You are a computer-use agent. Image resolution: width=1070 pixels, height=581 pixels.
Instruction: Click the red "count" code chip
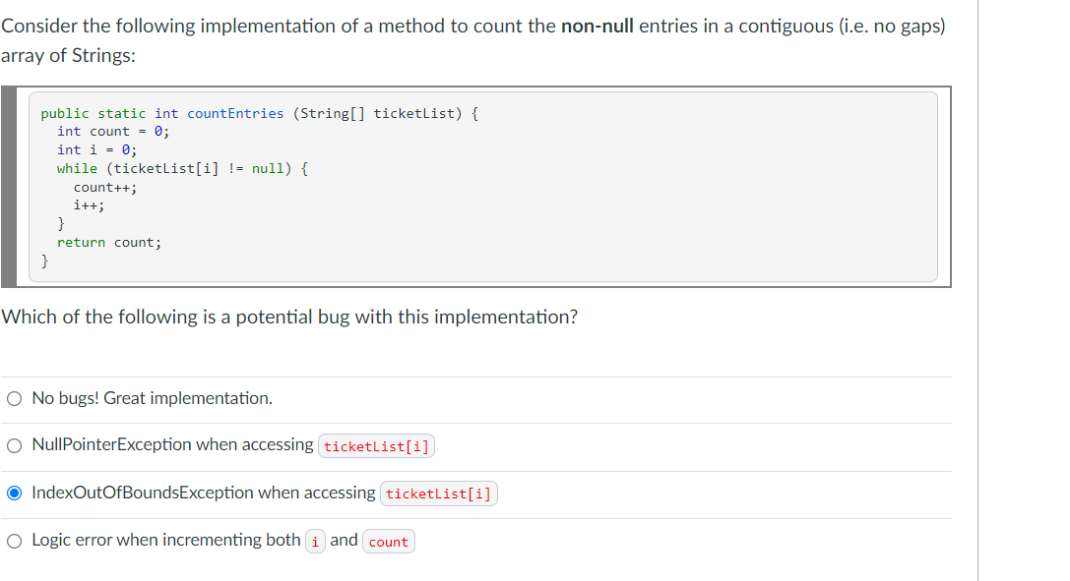coord(388,542)
